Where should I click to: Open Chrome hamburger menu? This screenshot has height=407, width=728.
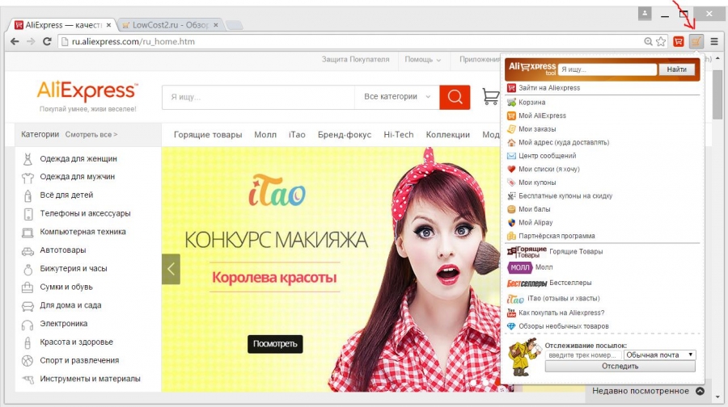714,42
